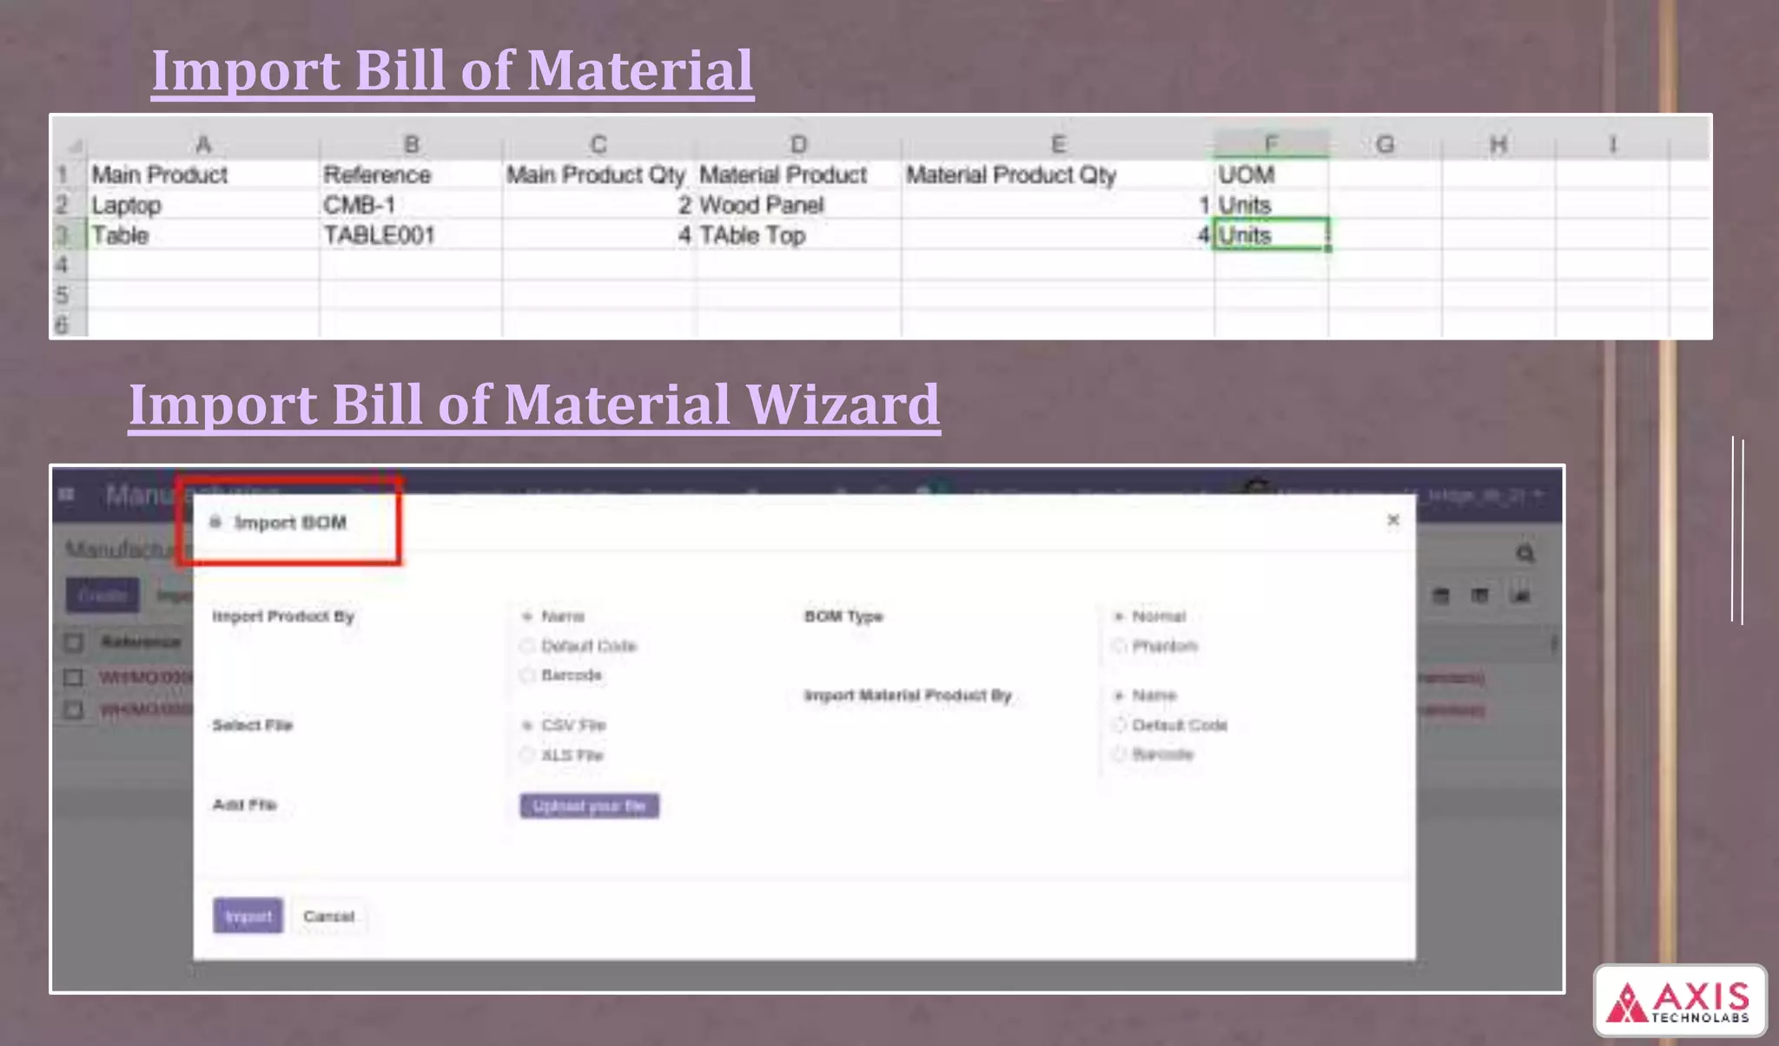Viewport: 1779px width, 1046px height.
Task: Click the 'UOM' header cell
Action: click(1271, 174)
